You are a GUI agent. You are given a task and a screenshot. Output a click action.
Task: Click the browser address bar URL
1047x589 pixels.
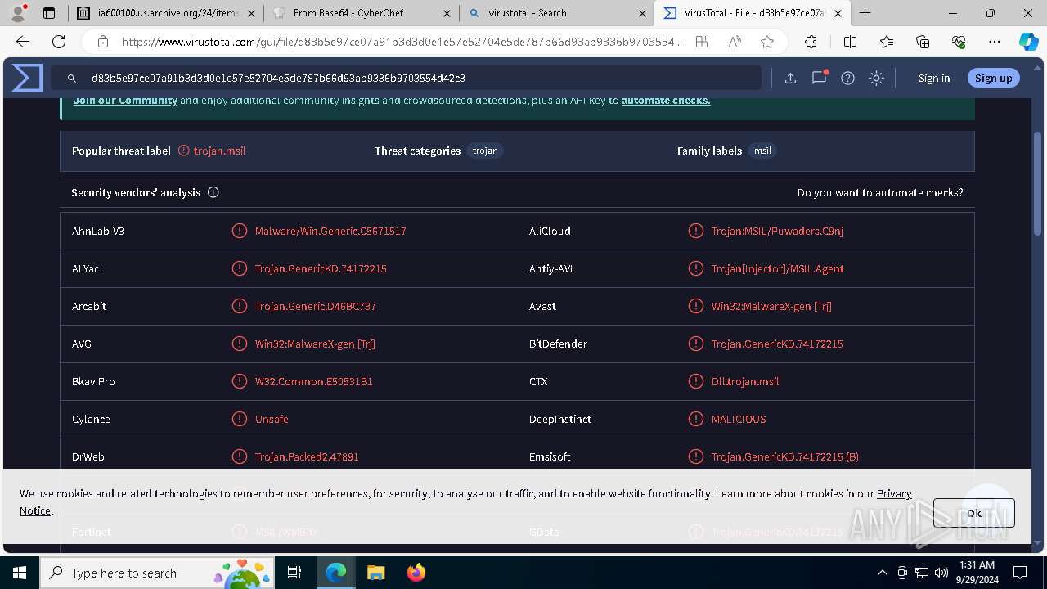[x=401, y=42]
